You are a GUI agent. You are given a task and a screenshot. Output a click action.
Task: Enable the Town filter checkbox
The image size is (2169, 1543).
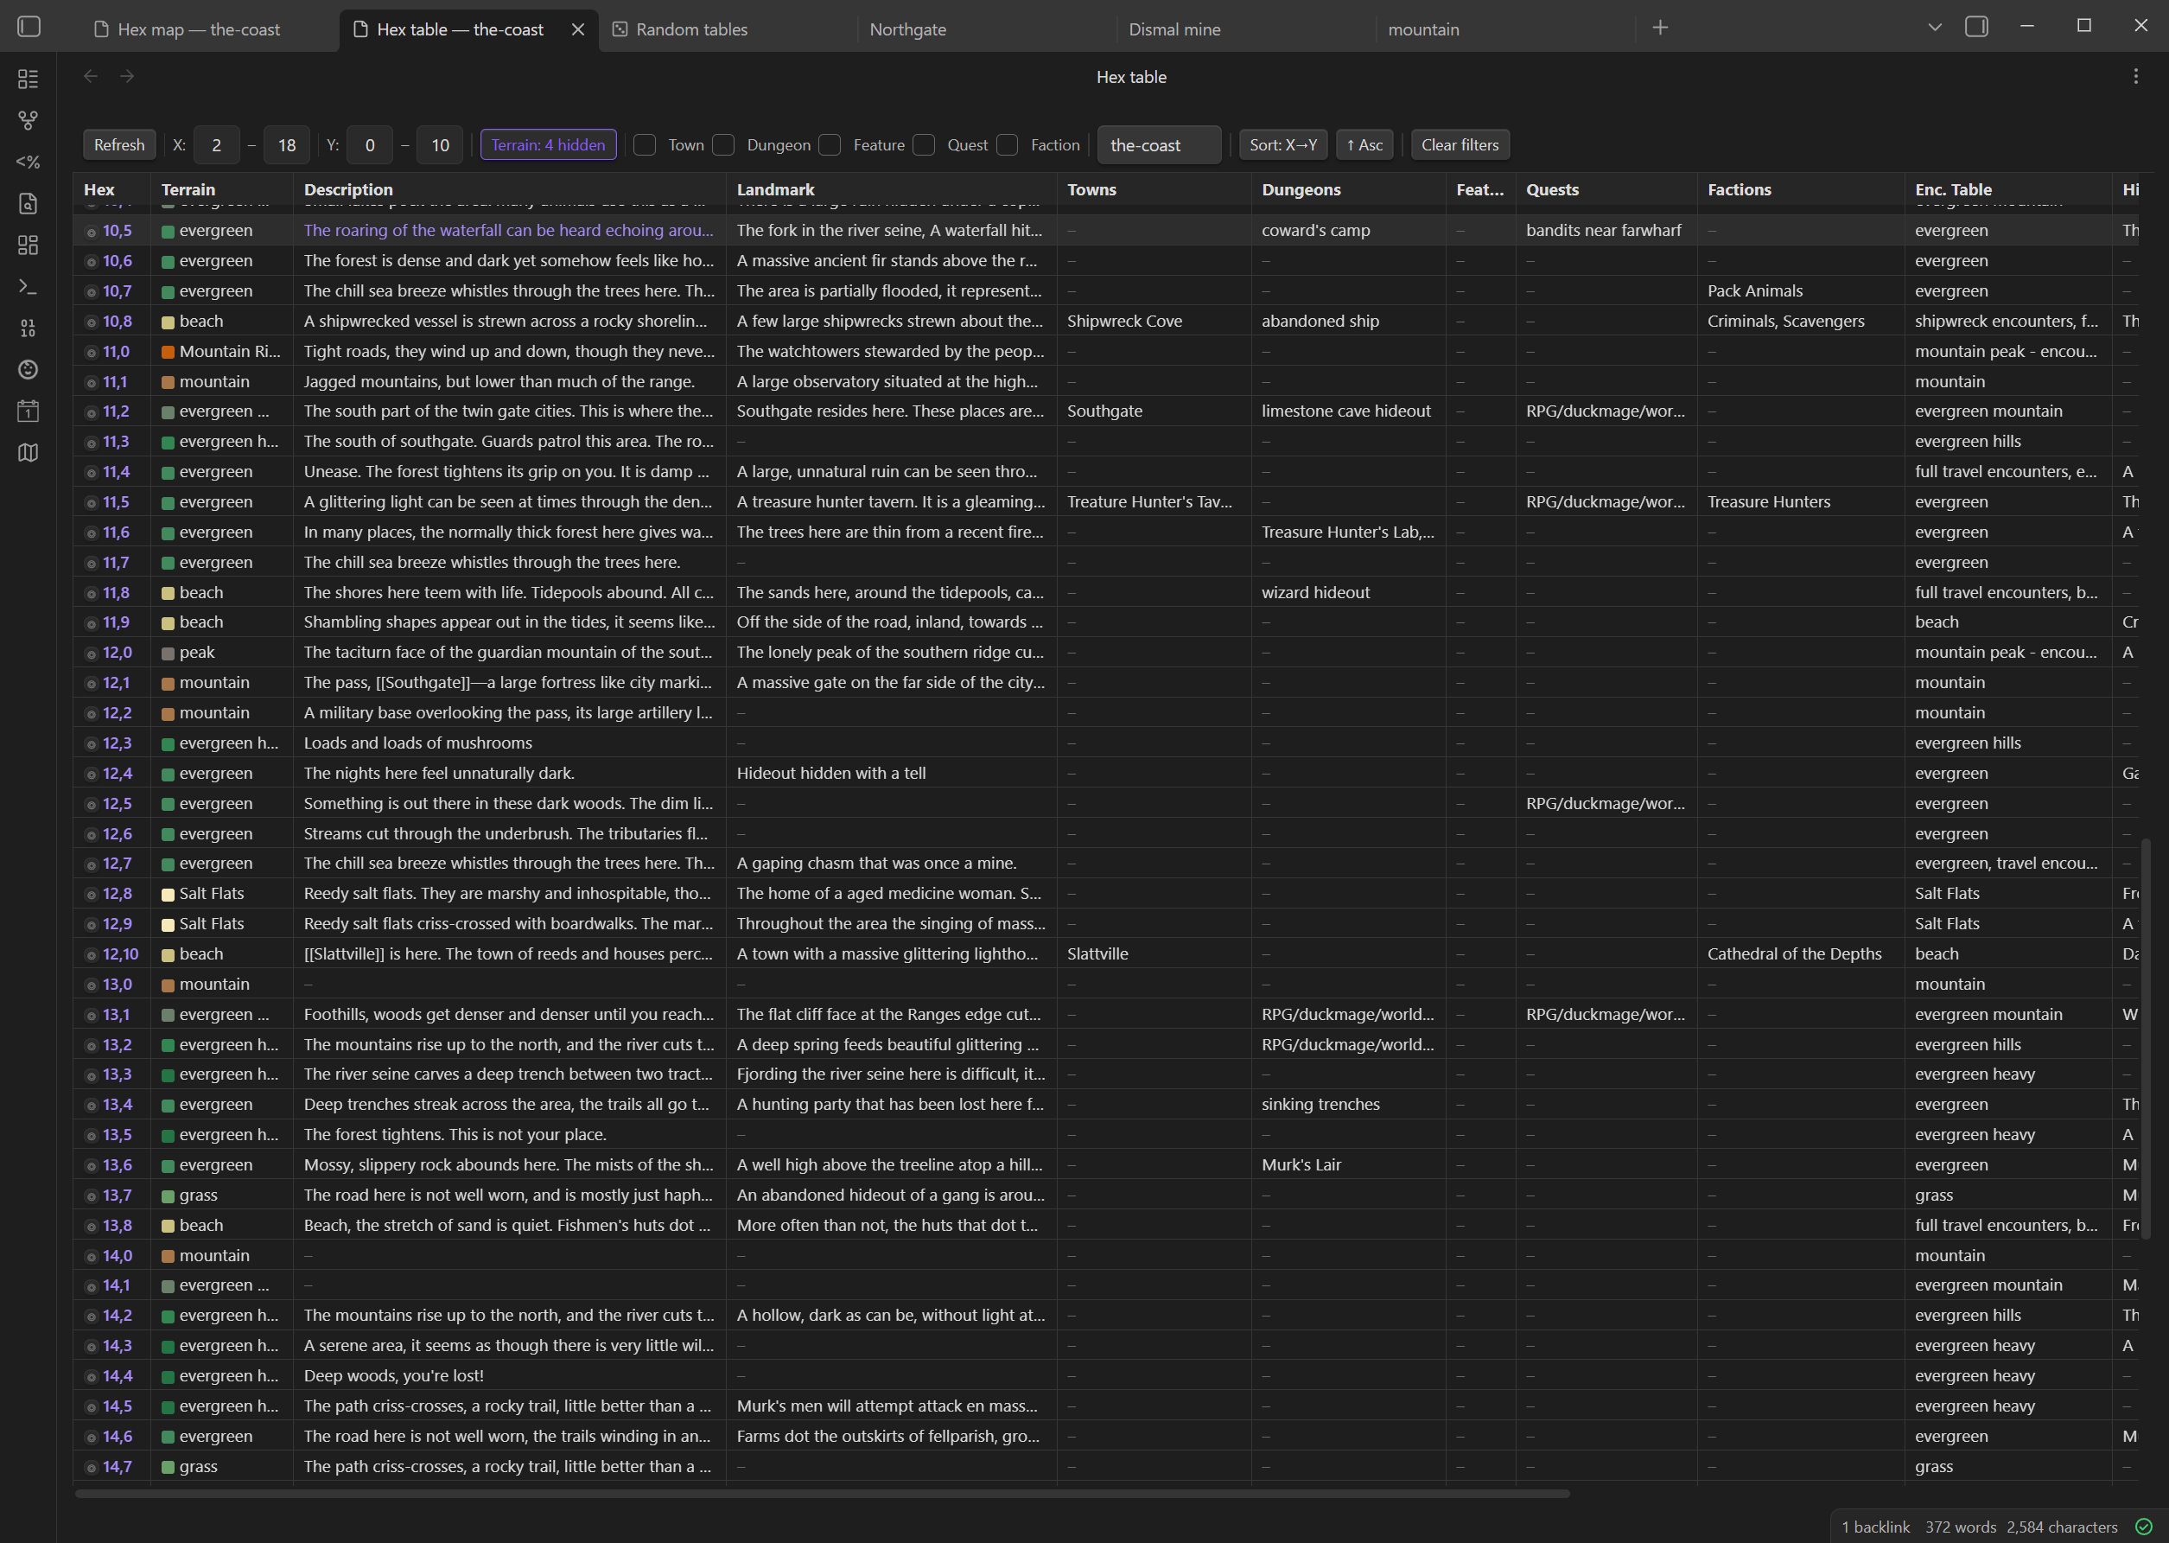click(645, 145)
